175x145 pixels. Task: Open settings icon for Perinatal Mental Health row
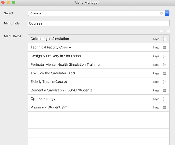tap(164, 65)
